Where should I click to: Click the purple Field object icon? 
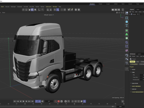tap(127, 46)
